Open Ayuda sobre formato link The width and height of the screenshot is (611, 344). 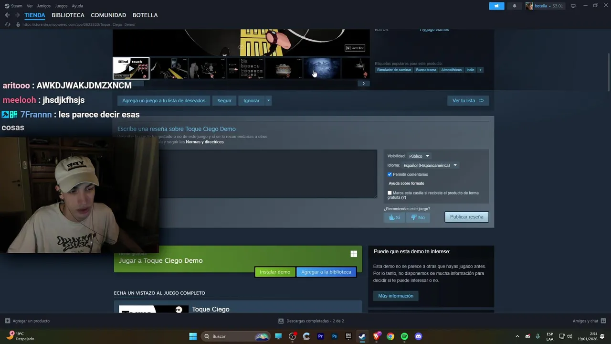(406, 183)
